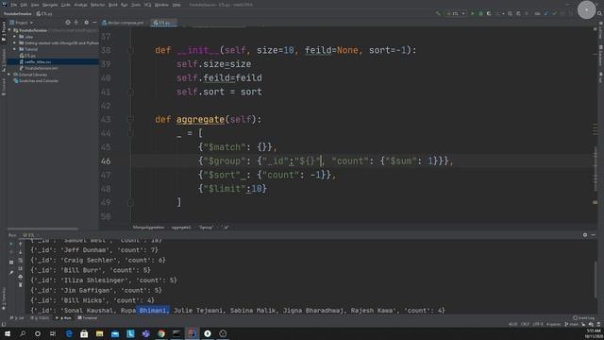Click Run with Coverage icon
This screenshot has height=340, width=604.
coord(489,13)
